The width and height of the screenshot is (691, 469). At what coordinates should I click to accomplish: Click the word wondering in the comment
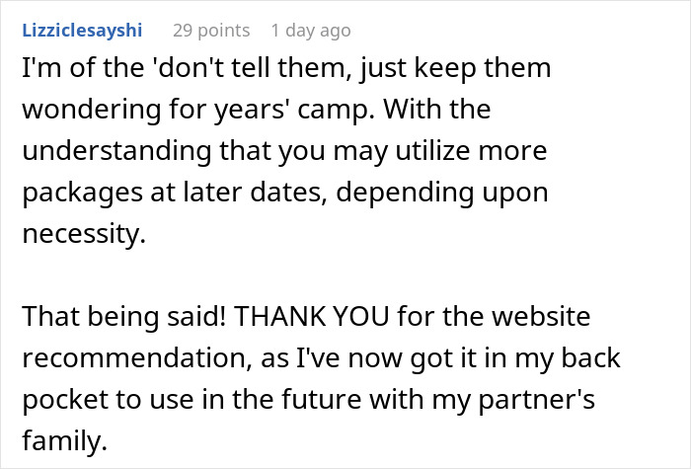pyautogui.click(x=91, y=110)
